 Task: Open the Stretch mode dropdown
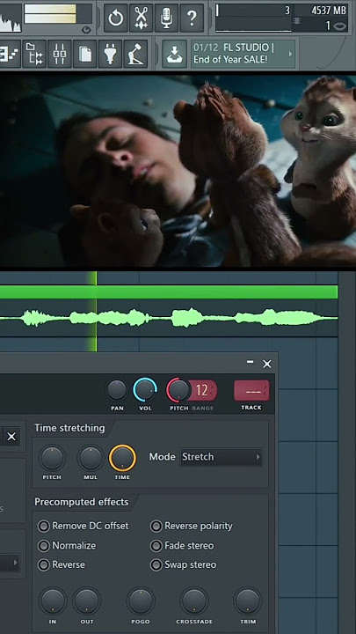(222, 457)
